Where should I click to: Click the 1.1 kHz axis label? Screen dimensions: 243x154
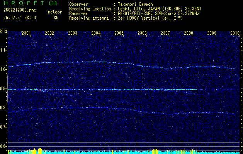(x=3, y=50)
